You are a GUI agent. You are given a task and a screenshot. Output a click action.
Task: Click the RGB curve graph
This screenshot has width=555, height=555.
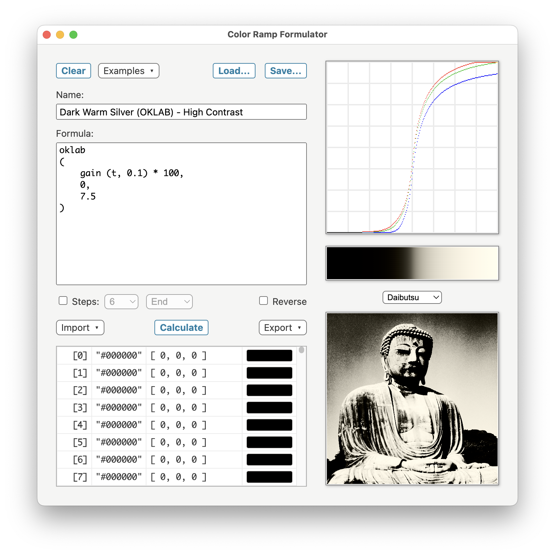point(412,147)
